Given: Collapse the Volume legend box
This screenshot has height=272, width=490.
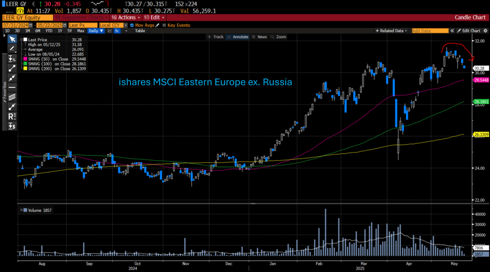Looking at the screenshot, I should [21, 210].
